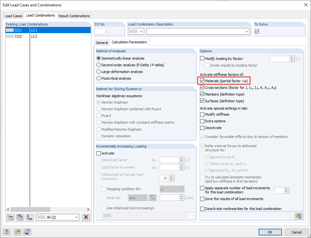This screenshot has height=238, width=311.
Task: Check the Deactivate special settings box
Action: 202,128
